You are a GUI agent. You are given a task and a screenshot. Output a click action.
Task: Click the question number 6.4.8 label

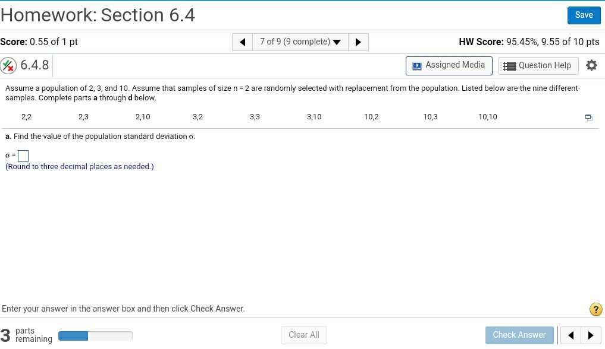pyautogui.click(x=35, y=65)
